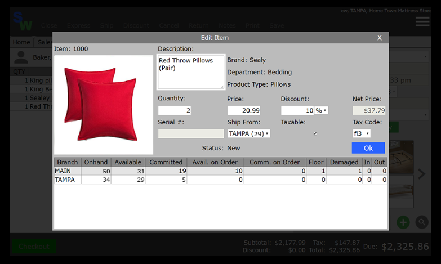
Task: Open the hamburger menu icon
Action: point(422,21)
